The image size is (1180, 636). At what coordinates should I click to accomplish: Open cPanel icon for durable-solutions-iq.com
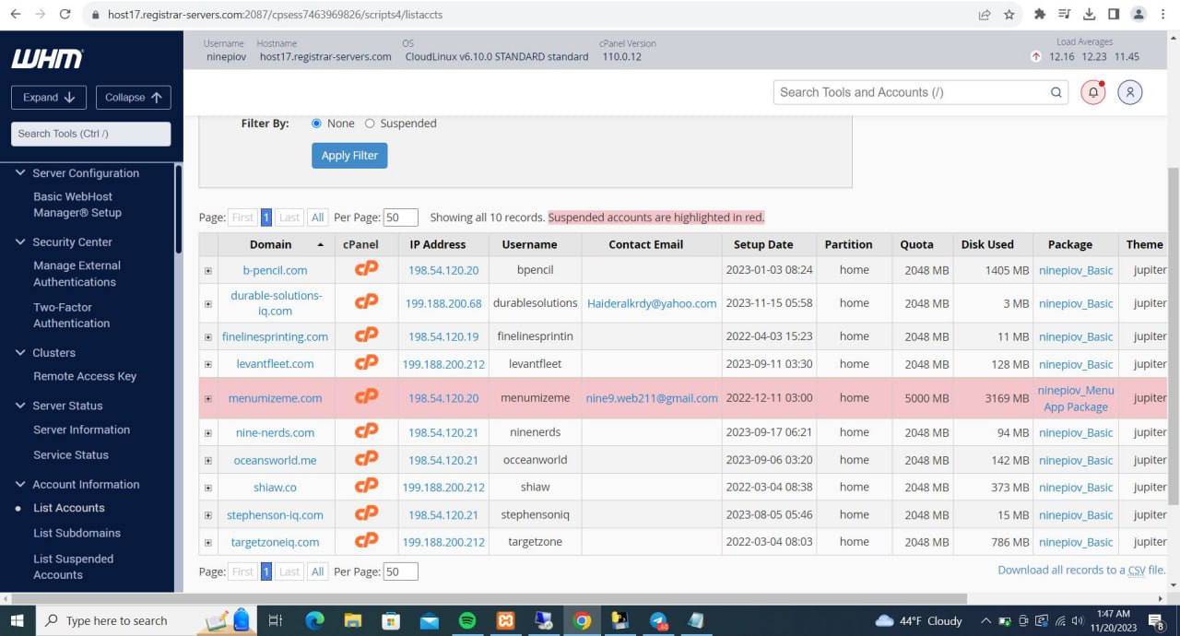(367, 301)
